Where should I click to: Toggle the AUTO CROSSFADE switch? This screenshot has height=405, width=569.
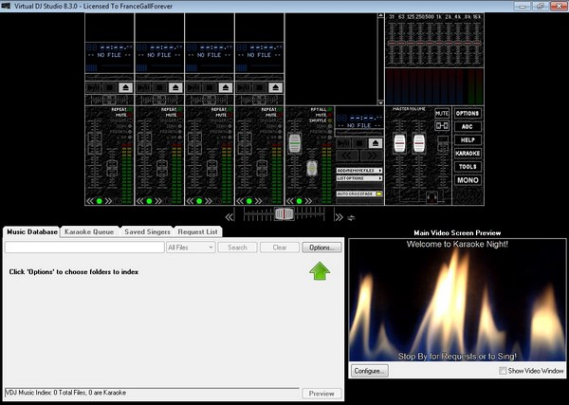point(377,193)
